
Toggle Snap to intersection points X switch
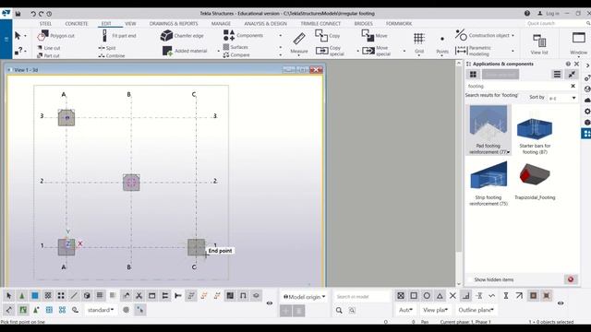[452, 296]
